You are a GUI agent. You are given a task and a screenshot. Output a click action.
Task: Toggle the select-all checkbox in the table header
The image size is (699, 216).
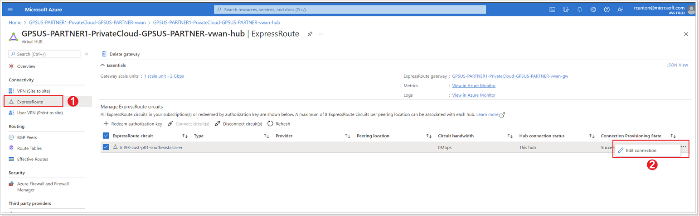coord(106,136)
